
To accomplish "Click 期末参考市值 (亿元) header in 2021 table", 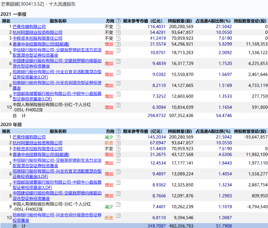I will [143, 21].
